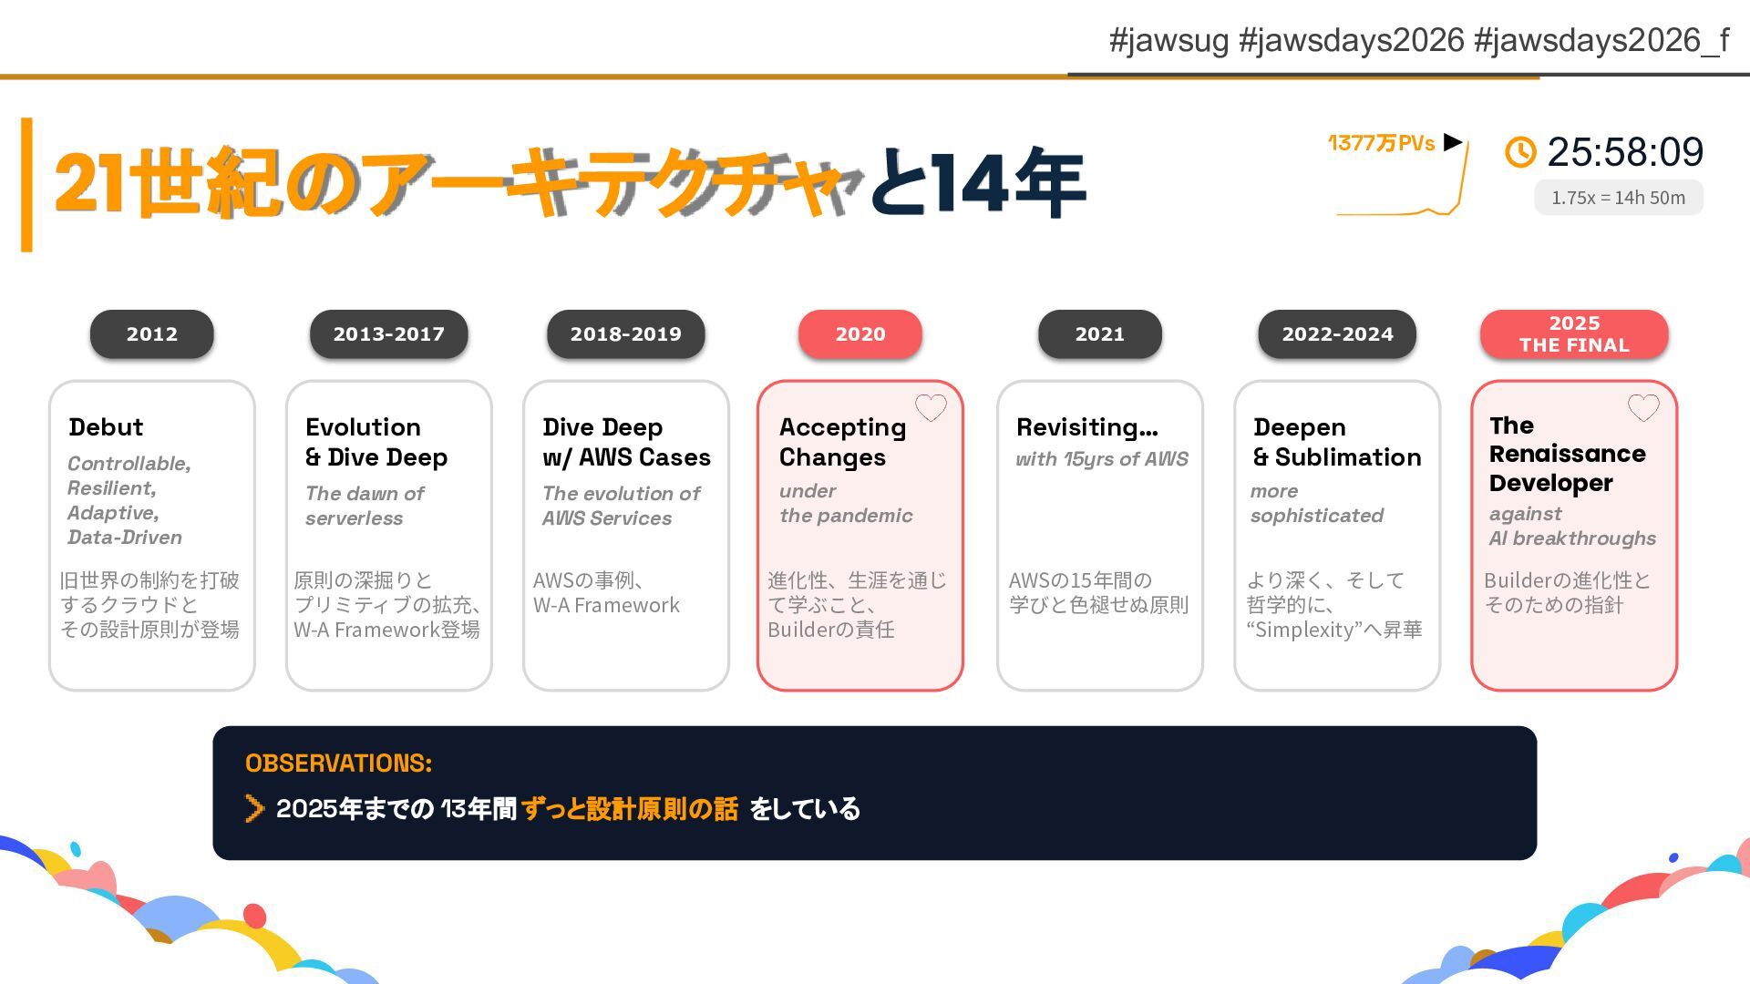Open the Dive Deep w/ AWS Cases card

point(625,536)
